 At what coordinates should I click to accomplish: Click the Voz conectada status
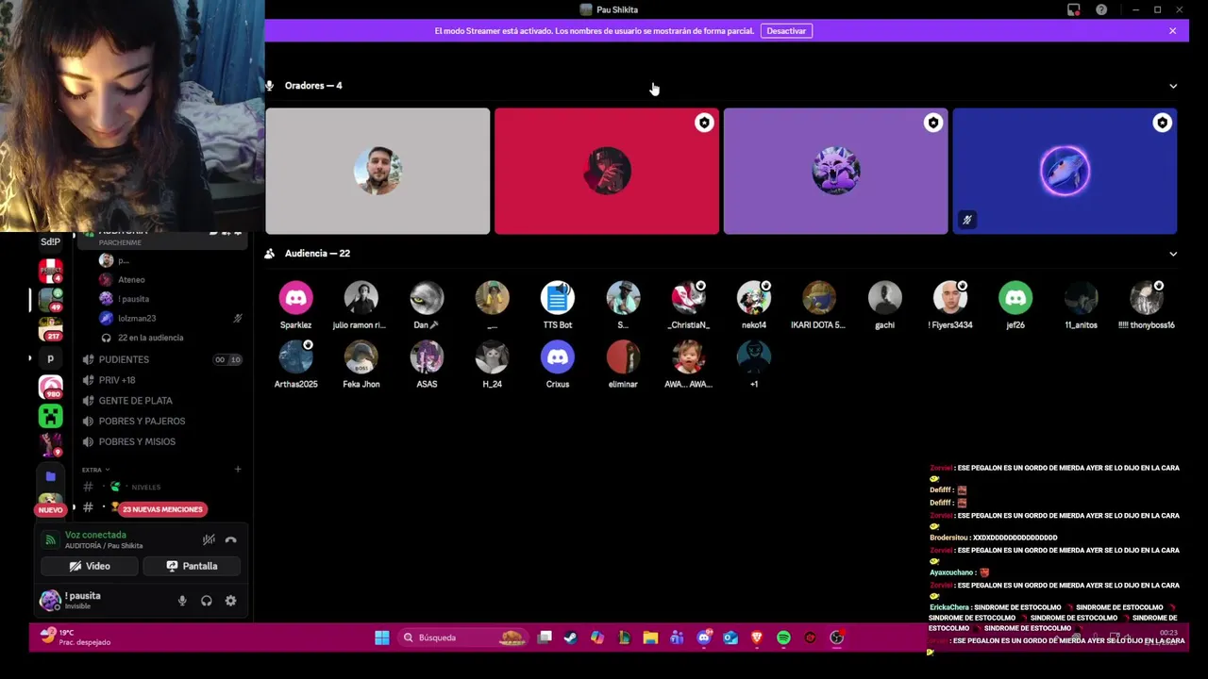tap(95, 535)
